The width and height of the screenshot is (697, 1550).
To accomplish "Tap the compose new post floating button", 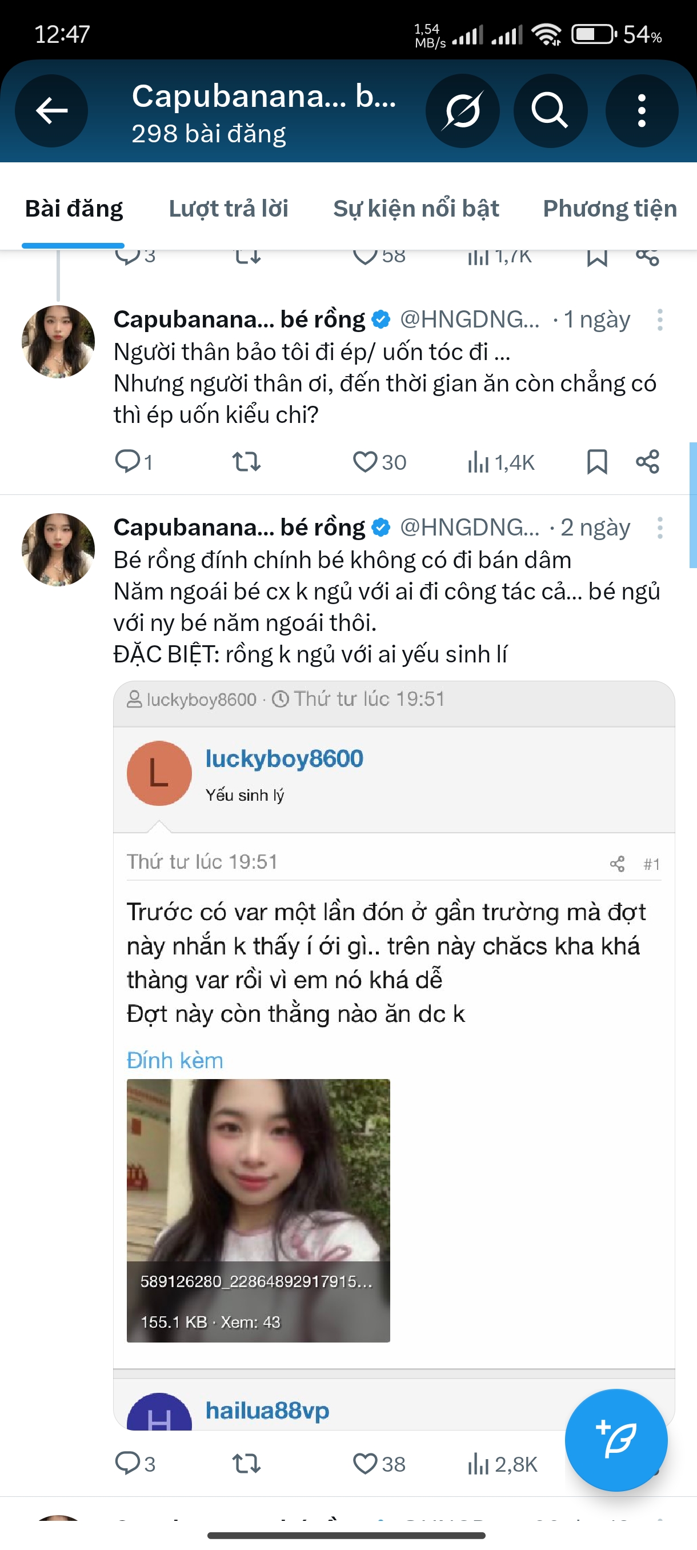I will click(x=616, y=1440).
